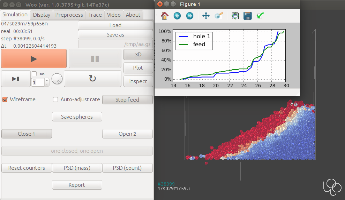Image resolution: width=345 pixels, height=200 pixels.
Task: Click the reload simulation arrow button
Action: point(92,79)
